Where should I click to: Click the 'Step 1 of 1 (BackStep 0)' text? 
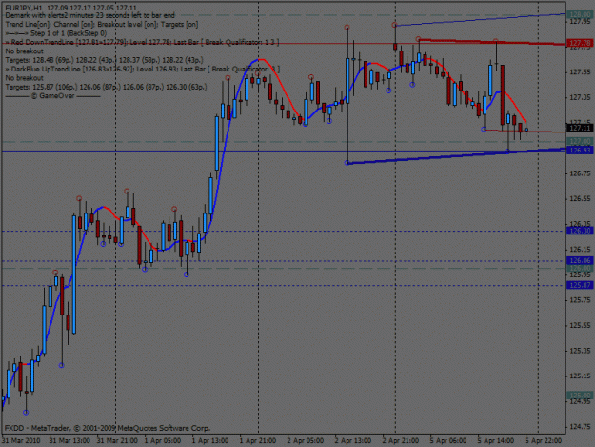(69, 33)
